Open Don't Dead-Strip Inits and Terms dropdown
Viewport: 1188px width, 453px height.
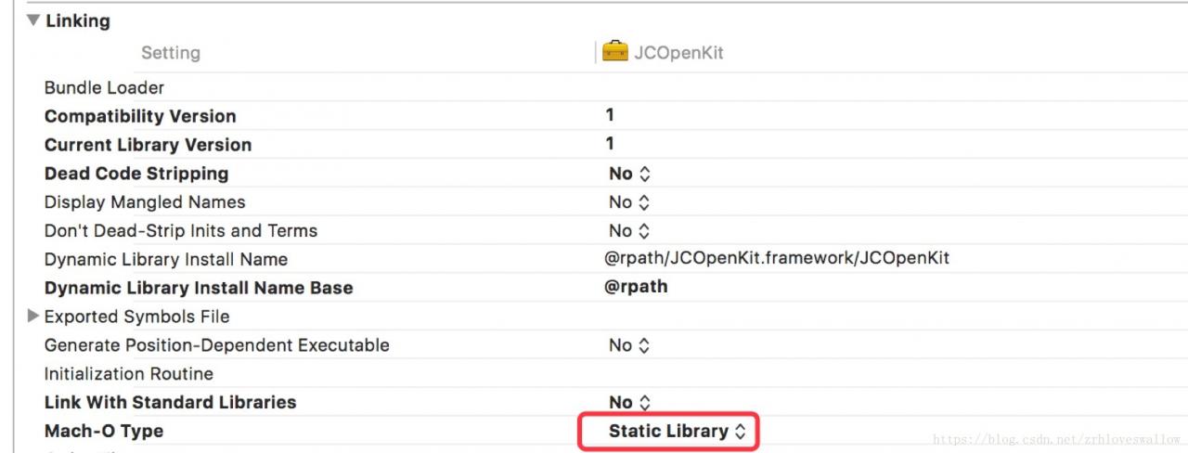click(629, 231)
